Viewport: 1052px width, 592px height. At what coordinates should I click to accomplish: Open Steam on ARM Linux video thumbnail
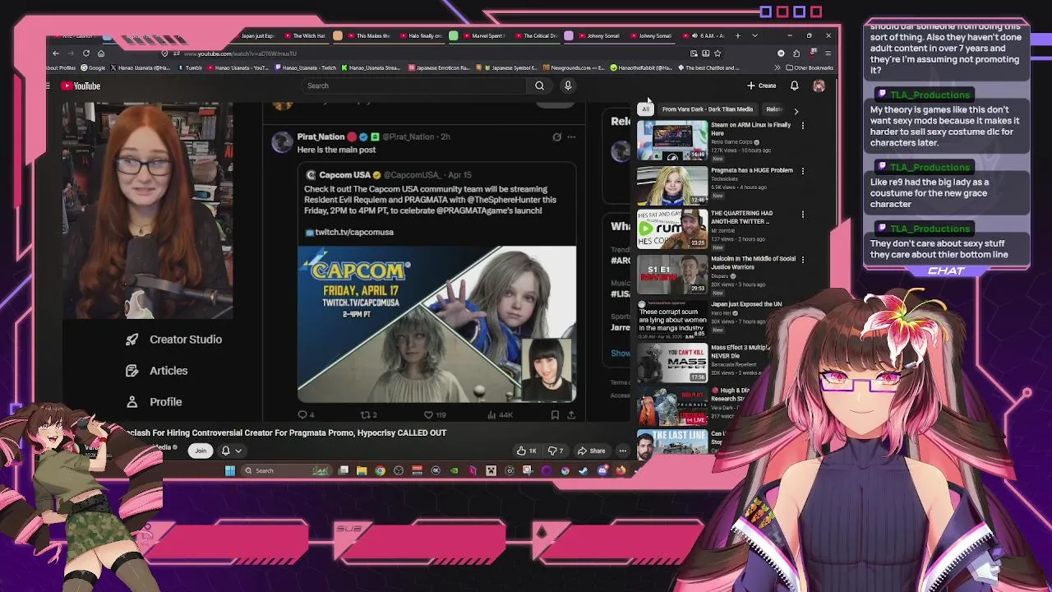(672, 141)
